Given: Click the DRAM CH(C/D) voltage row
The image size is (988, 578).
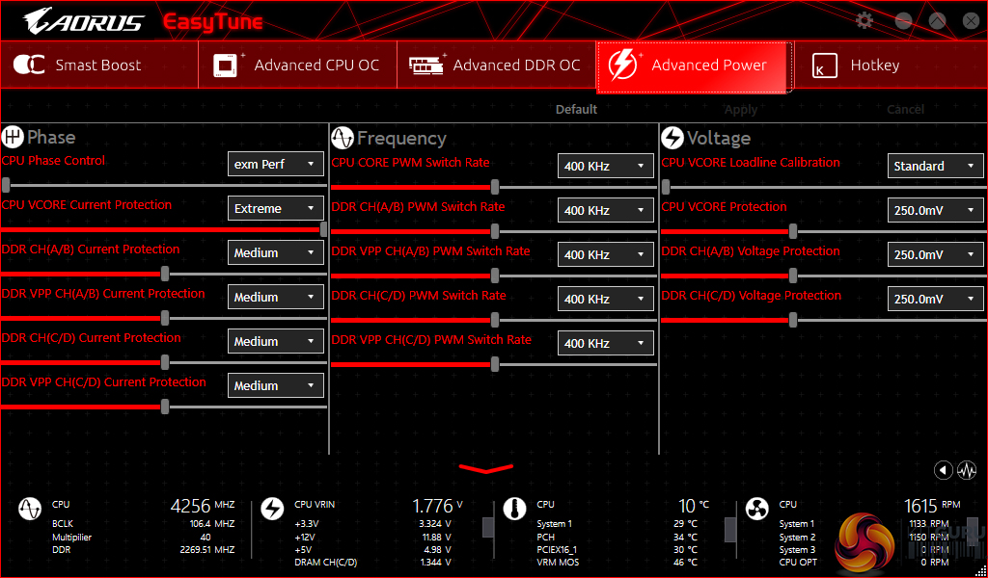Looking at the screenshot, I should pyautogui.click(x=372, y=563).
